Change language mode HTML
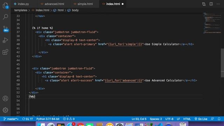This screenshot has height=126, width=224. [x=187, y=119]
